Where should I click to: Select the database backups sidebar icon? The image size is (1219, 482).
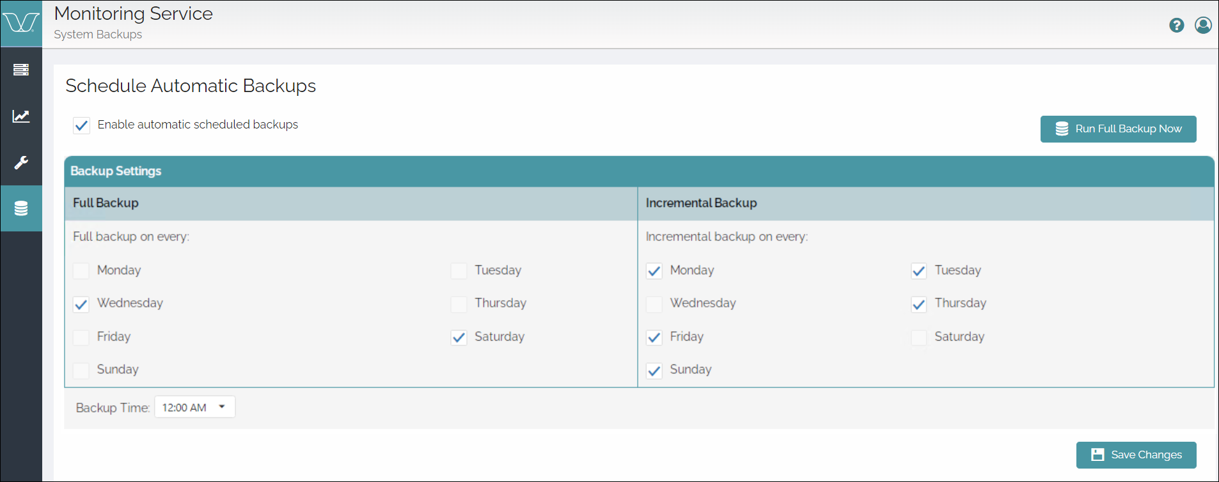(21, 208)
